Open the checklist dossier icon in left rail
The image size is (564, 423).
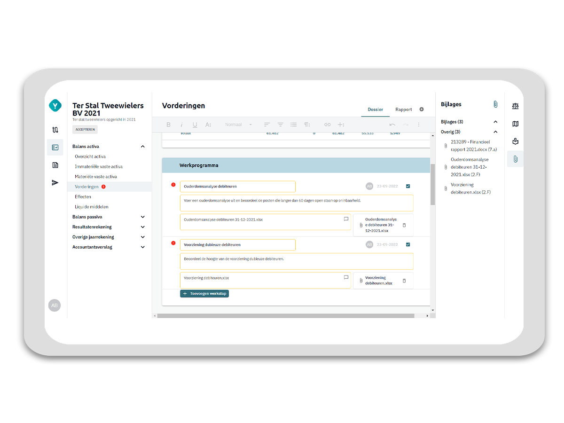[55, 147]
